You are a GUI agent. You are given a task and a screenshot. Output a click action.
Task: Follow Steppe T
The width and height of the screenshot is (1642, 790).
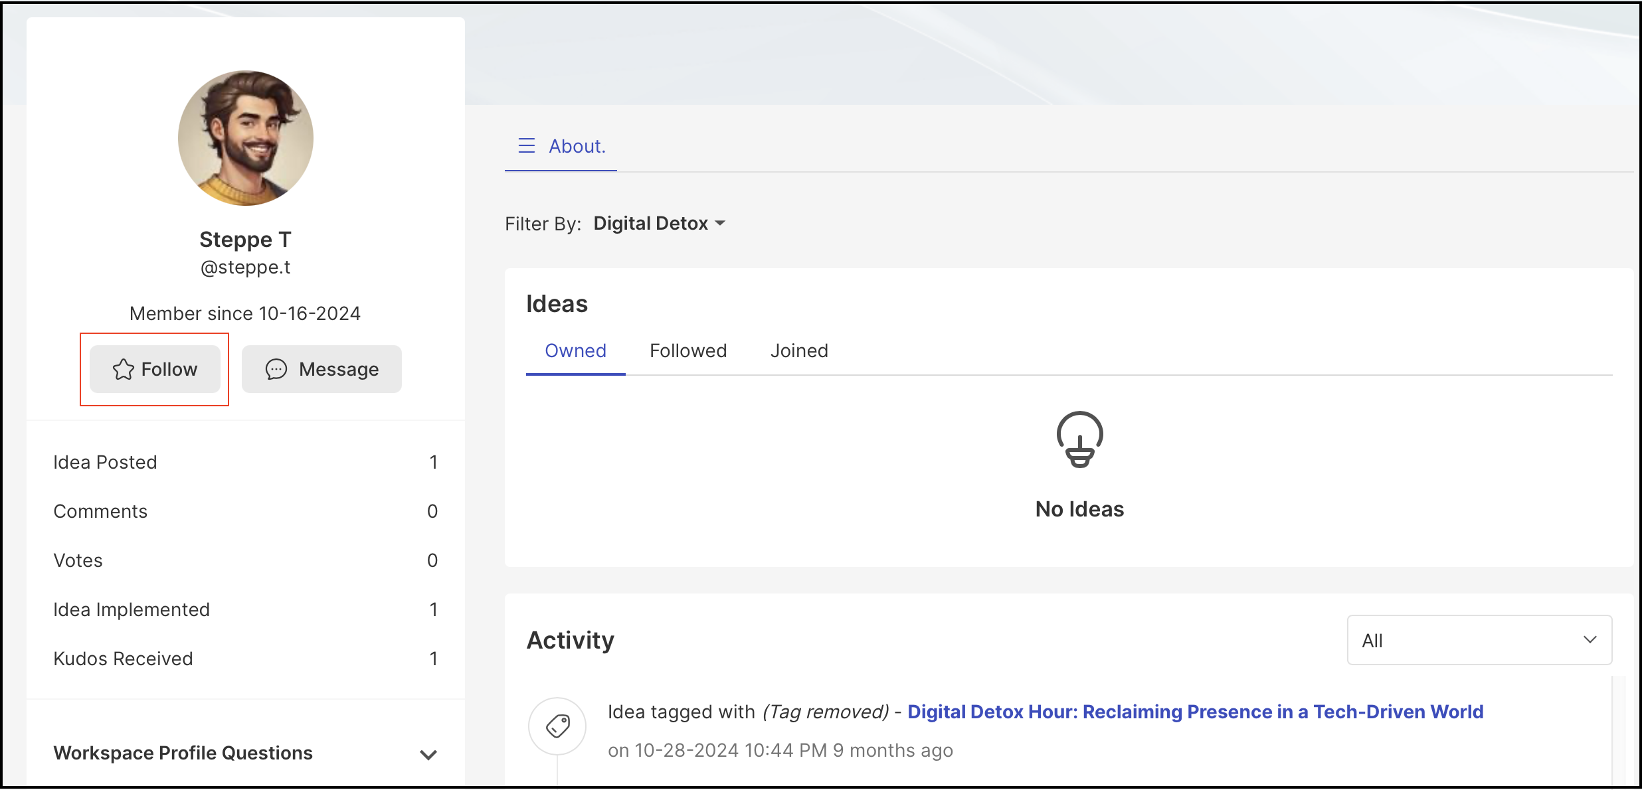pyautogui.click(x=155, y=369)
